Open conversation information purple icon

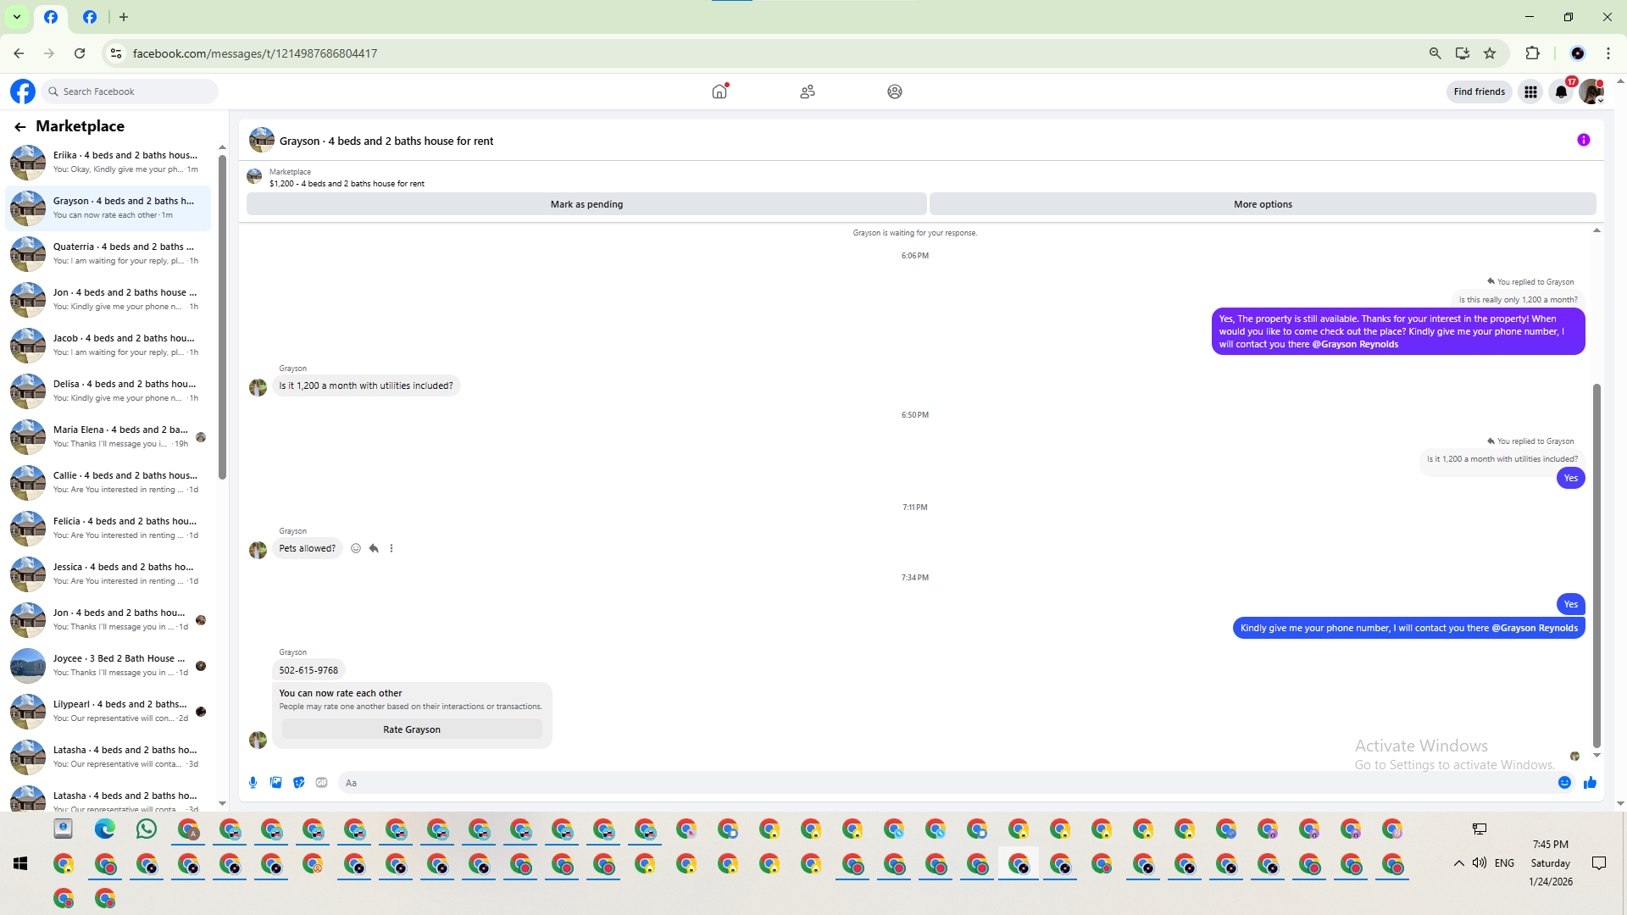tap(1583, 141)
